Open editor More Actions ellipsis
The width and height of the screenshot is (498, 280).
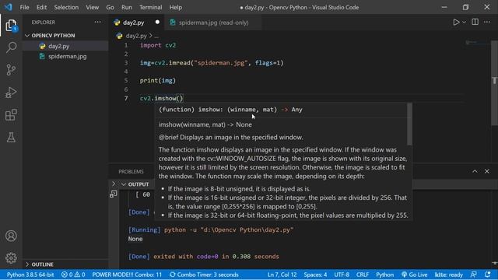(x=487, y=22)
